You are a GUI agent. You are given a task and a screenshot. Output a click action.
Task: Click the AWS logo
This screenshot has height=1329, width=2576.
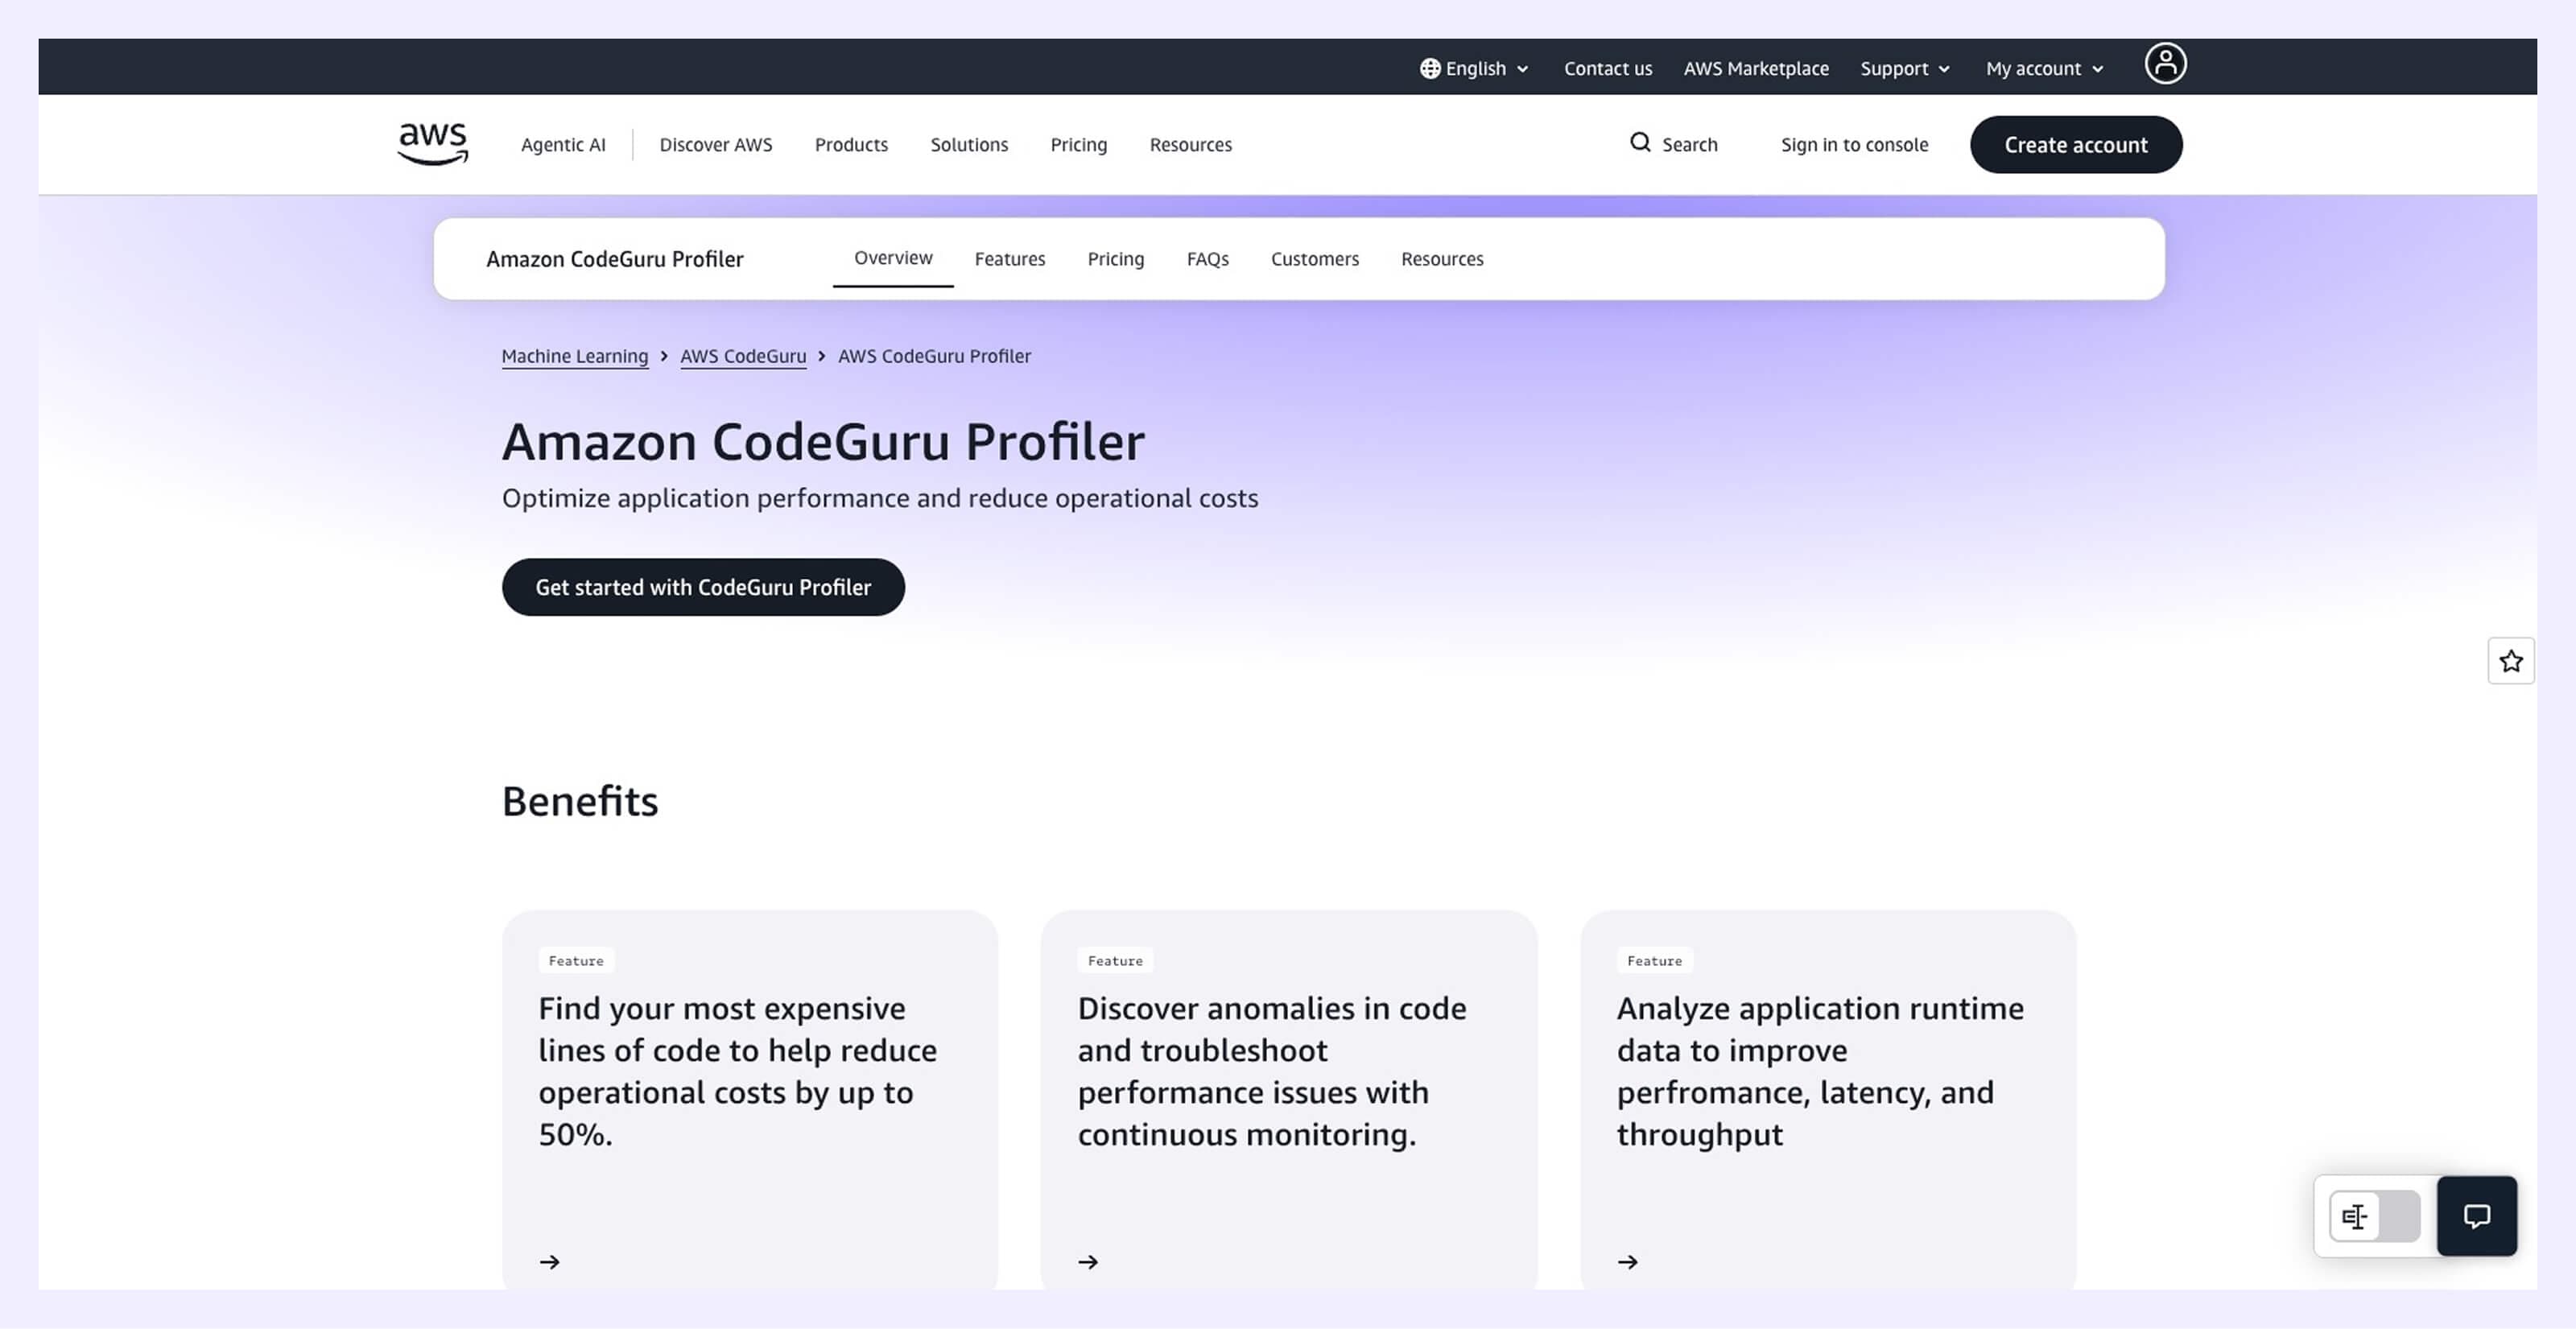tap(432, 144)
